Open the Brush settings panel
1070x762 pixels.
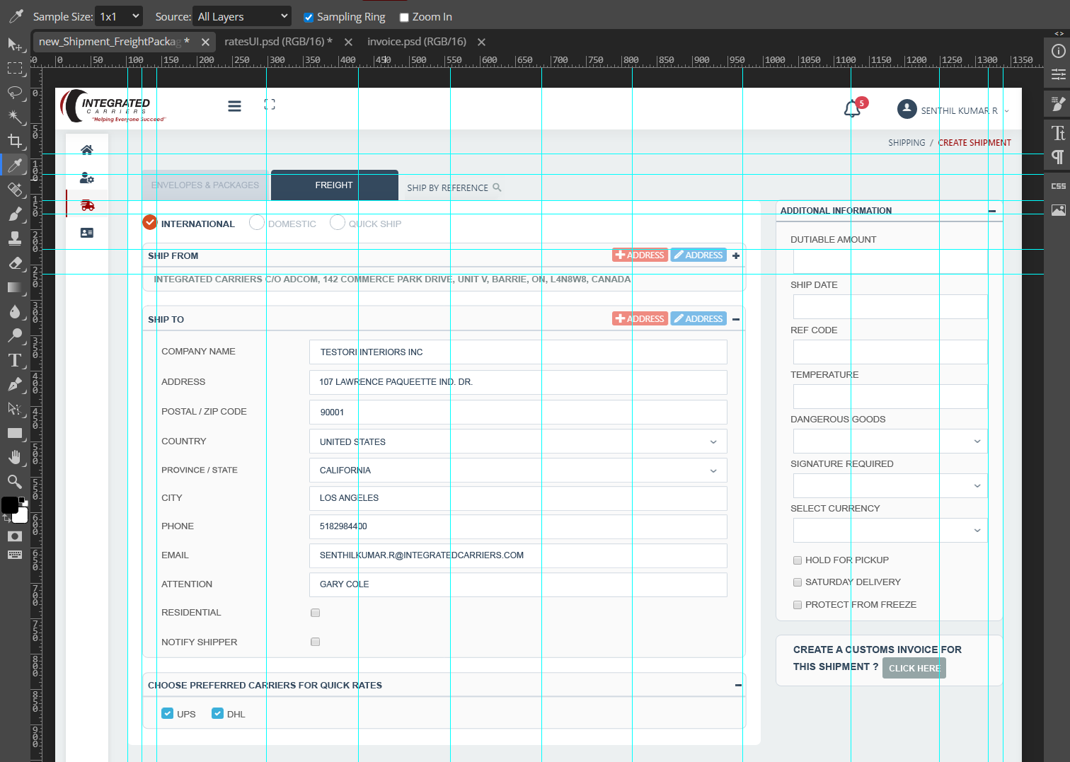tap(1058, 104)
